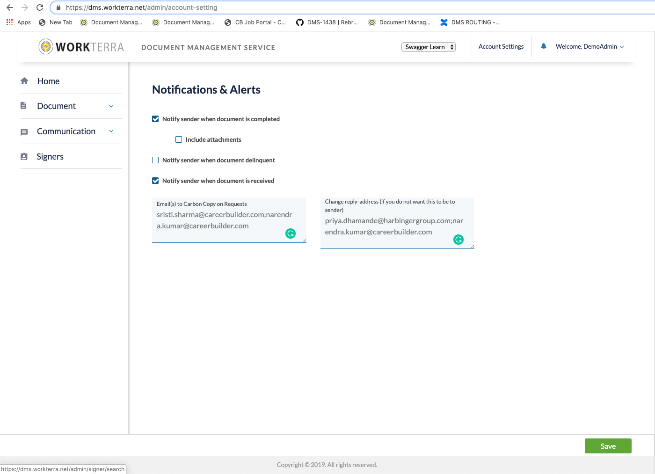This screenshot has height=474, width=655.
Task: Check Include attachments
Action: coord(179,139)
